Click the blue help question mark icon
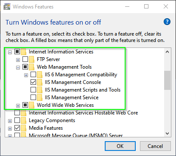The height and width of the screenshot is (156, 176). (167, 22)
